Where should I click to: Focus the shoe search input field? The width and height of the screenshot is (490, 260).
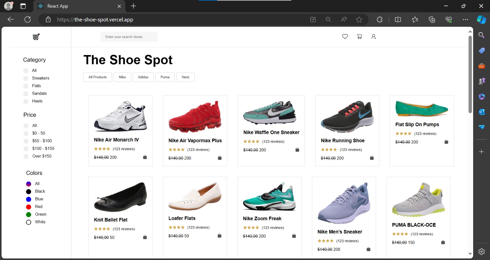(129, 37)
